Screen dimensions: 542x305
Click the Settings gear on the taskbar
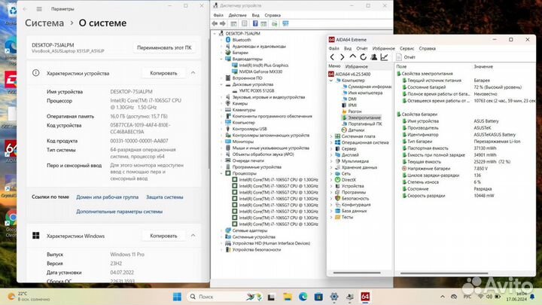tap(334, 297)
